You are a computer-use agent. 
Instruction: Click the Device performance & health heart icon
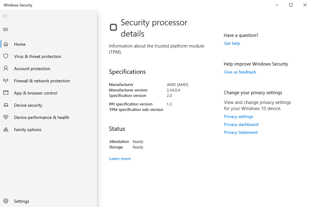[x=5, y=117]
